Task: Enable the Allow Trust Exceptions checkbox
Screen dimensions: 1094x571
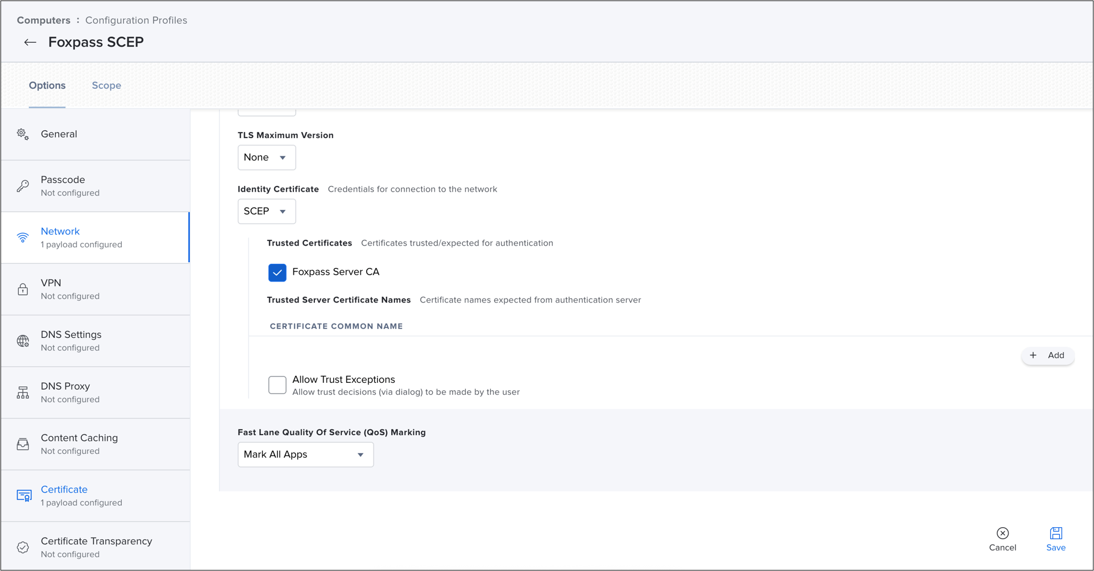Action: click(277, 385)
